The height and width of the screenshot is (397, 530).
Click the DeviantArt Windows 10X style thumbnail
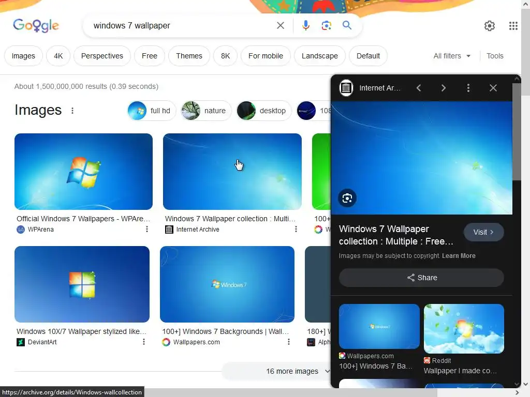(82, 284)
